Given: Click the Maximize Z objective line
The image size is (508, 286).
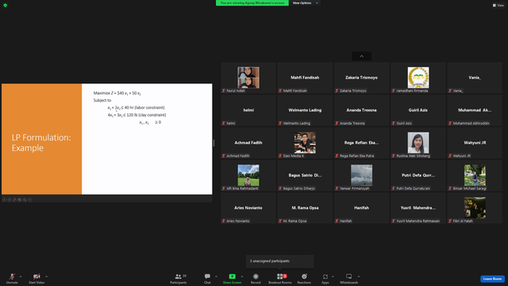Looking at the screenshot, I should pyautogui.click(x=117, y=94).
